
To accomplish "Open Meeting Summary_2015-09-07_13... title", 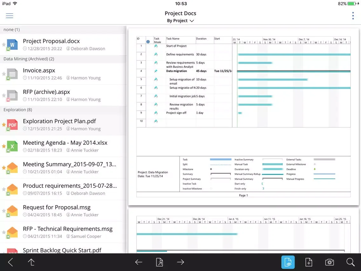I will [70, 164].
